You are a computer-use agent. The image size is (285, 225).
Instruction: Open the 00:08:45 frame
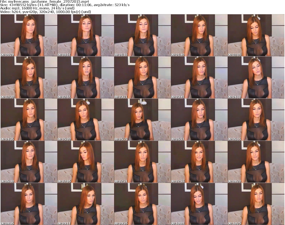coord(29,204)
